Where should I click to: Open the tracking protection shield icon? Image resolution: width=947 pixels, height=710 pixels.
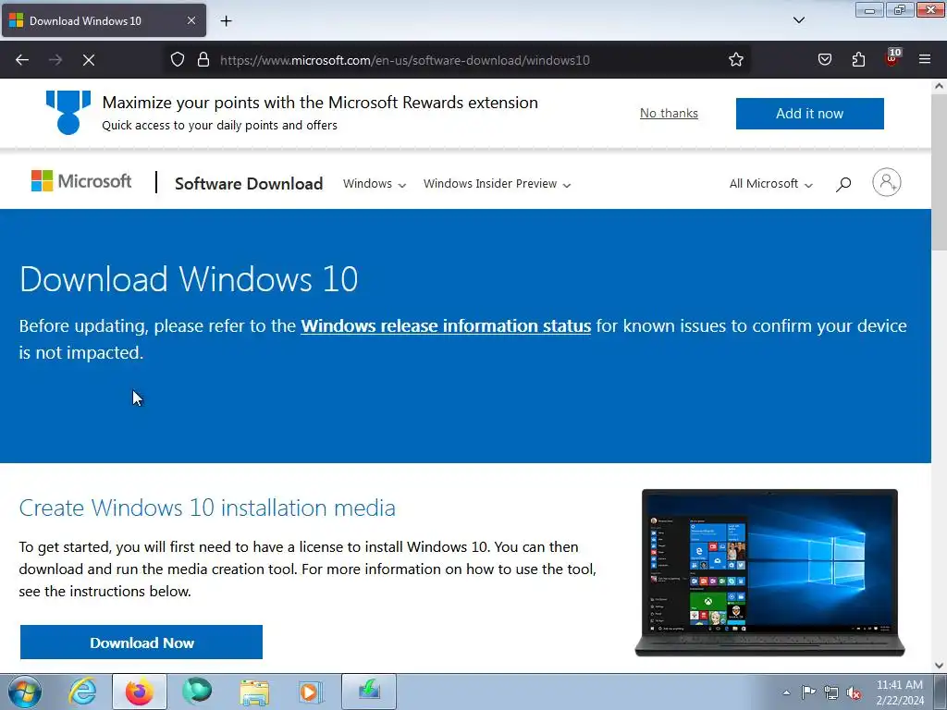coord(177,60)
